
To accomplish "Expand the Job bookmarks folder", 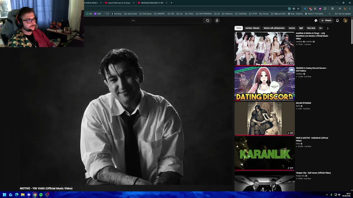I will (x=180, y=14).
